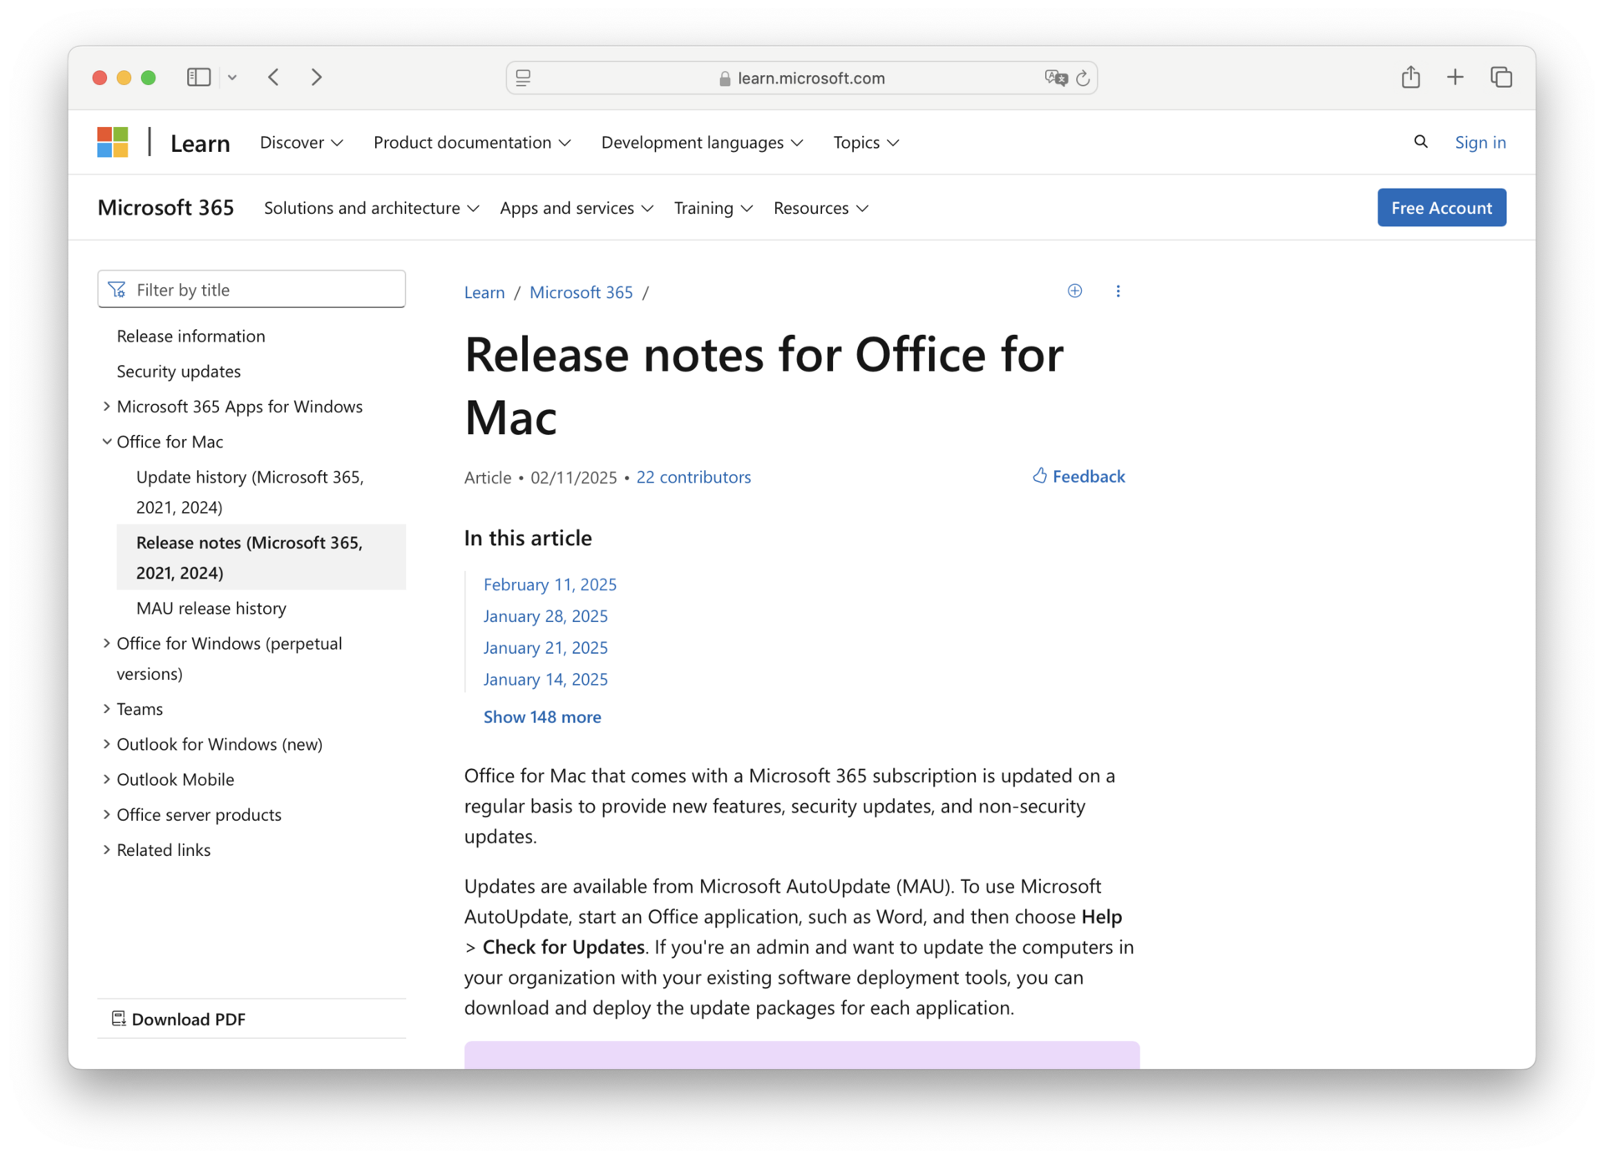This screenshot has width=1604, height=1159.
Task: Jump to January 28, 2025 section
Action: pyautogui.click(x=546, y=616)
